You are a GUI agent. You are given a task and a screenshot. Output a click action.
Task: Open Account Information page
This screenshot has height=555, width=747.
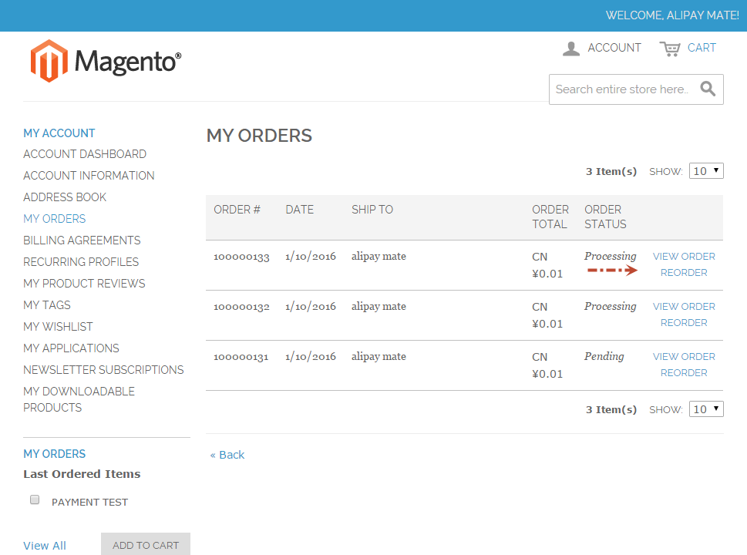tap(89, 176)
